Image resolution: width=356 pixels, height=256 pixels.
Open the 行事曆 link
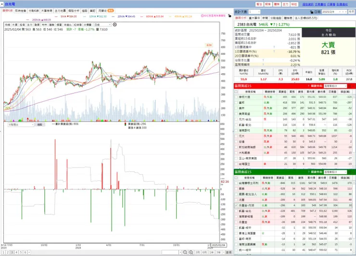click(331, 4)
